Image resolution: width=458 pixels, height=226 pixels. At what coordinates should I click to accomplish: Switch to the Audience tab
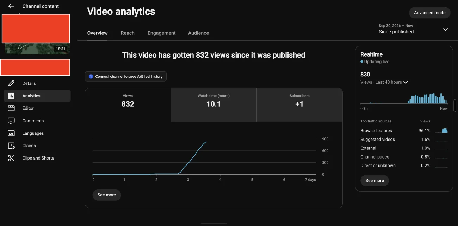[x=198, y=33]
